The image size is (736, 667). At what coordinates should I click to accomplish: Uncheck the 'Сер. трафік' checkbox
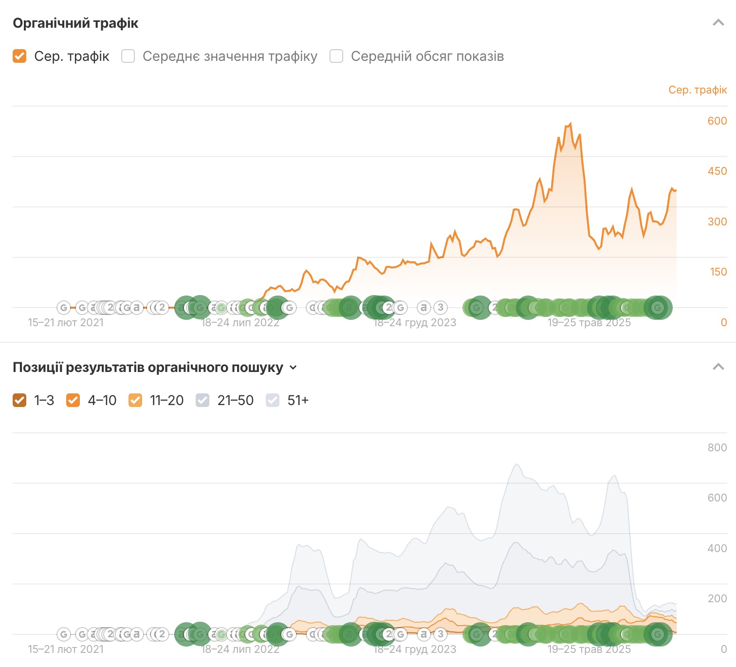(x=19, y=56)
